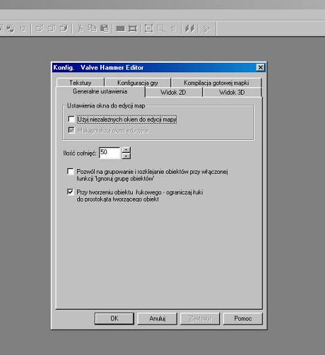The image size is (325, 355).
Task: Toggle the Cordon state solid rectangle icon
Action: click(x=121, y=28)
